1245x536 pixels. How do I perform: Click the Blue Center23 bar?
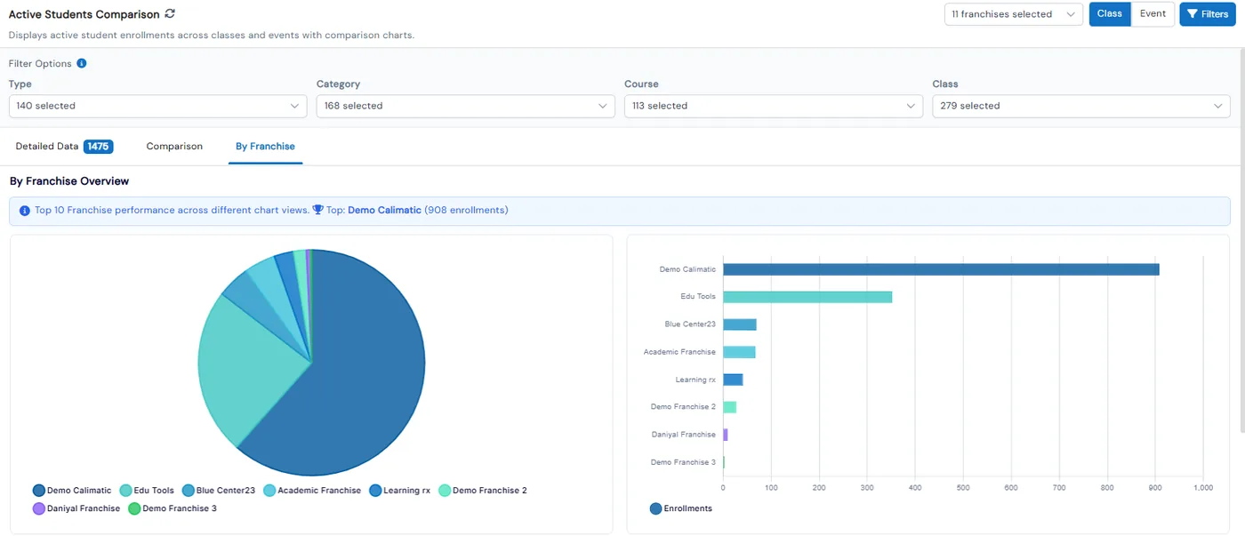pyautogui.click(x=740, y=324)
